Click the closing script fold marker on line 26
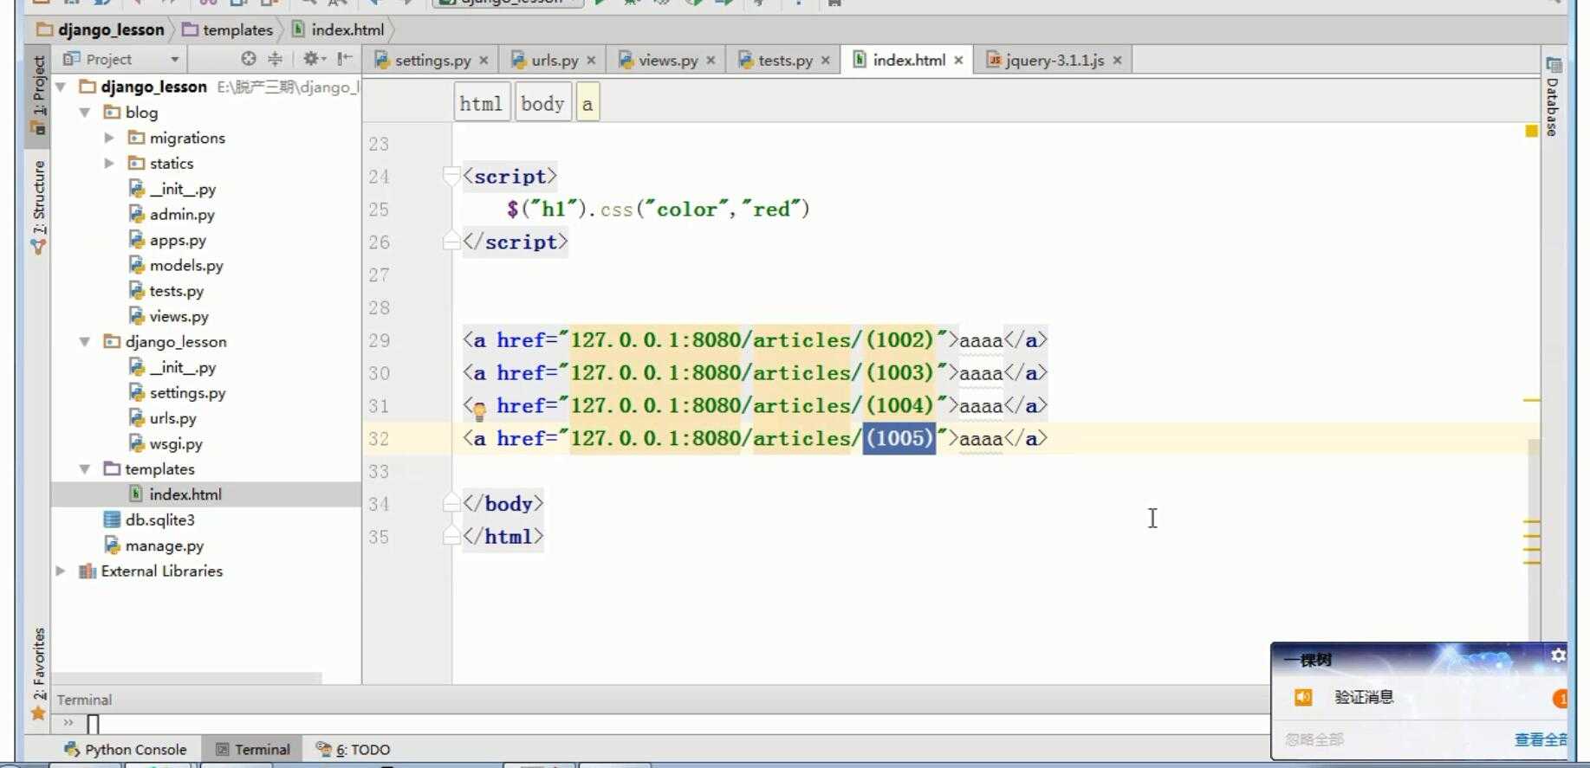Viewport: 1590px width, 768px height. [x=451, y=241]
